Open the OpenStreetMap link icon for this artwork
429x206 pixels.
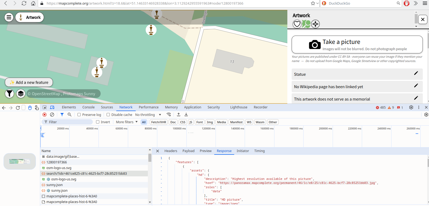tap(306, 24)
